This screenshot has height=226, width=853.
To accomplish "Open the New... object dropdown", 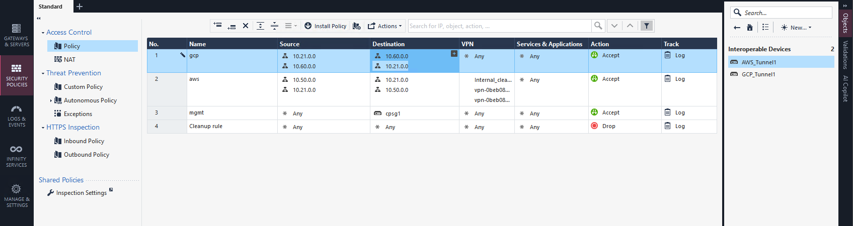I will tap(796, 28).
